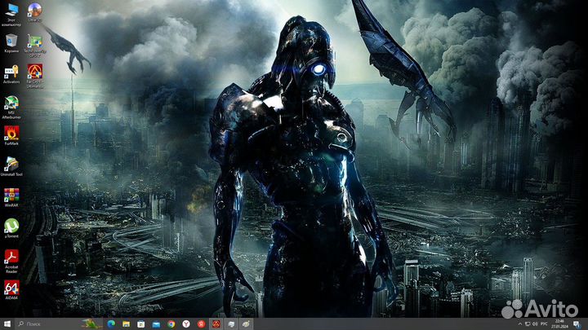Show hidden system tray icons

(x=520, y=324)
